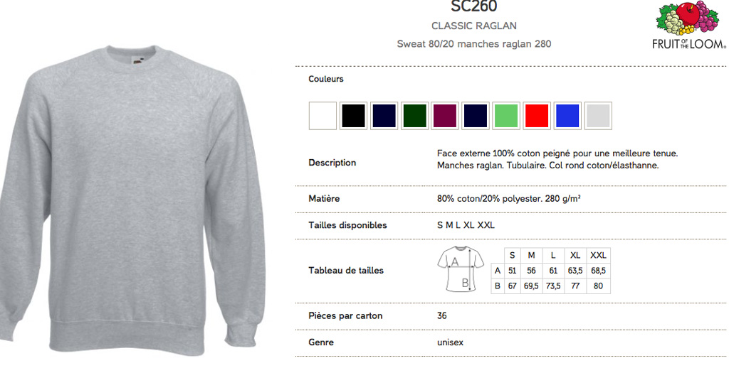Click the Fruit of the Loom logo
729x368 pixels.
click(x=689, y=25)
